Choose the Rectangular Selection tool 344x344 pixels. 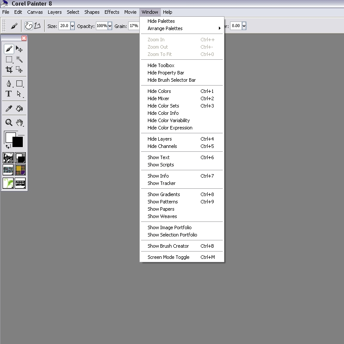tap(9, 59)
